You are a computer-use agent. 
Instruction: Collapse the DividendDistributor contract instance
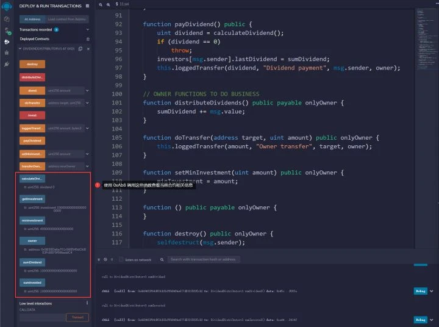click(x=20, y=49)
